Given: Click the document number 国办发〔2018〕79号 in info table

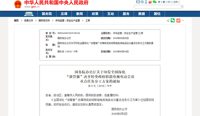Looking at the screenshot, I should click(x=67, y=52).
